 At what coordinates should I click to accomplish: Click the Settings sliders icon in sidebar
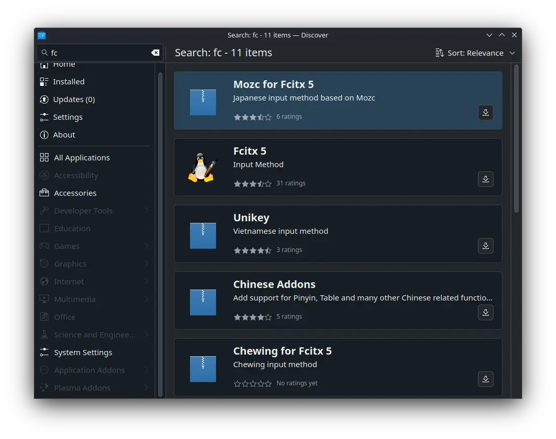click(x=44, y=117)
